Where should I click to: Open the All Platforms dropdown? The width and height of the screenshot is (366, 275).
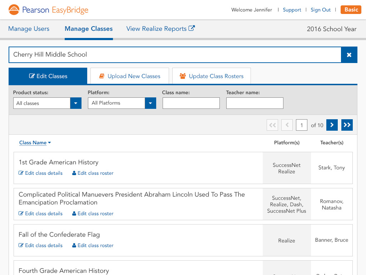pos(150,103)
